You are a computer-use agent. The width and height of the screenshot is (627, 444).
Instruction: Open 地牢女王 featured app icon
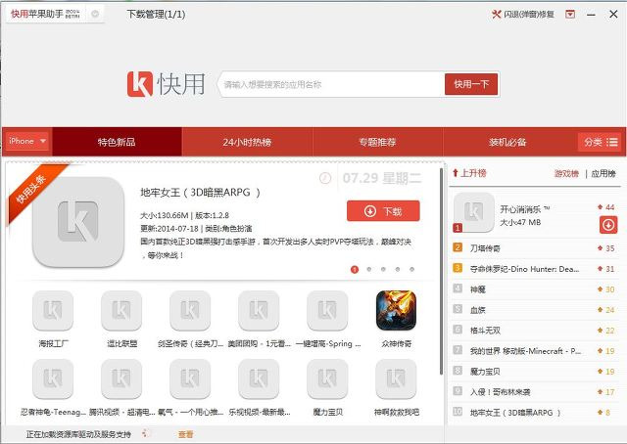[x=78, y=222]
